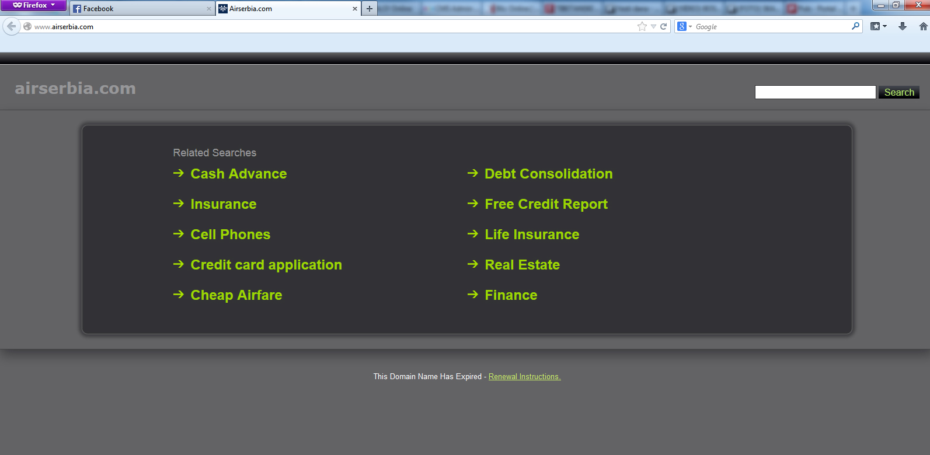Viewport: 930px width, 455px height.
Task: Open the Debt Consolidation link
Action: point(548,174)
